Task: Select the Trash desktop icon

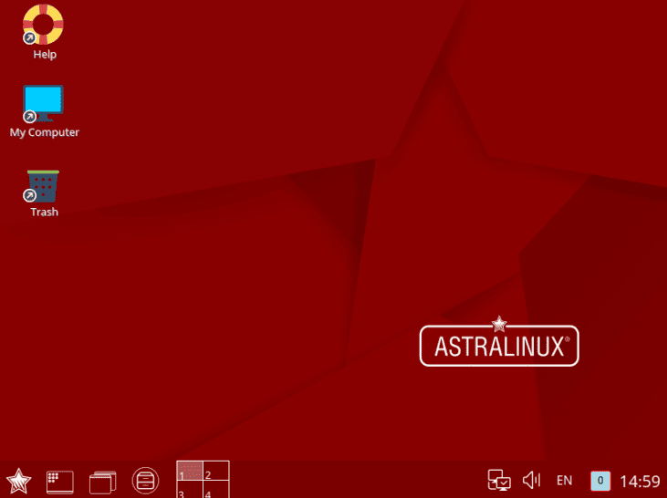Action: [x=43, y=185]
